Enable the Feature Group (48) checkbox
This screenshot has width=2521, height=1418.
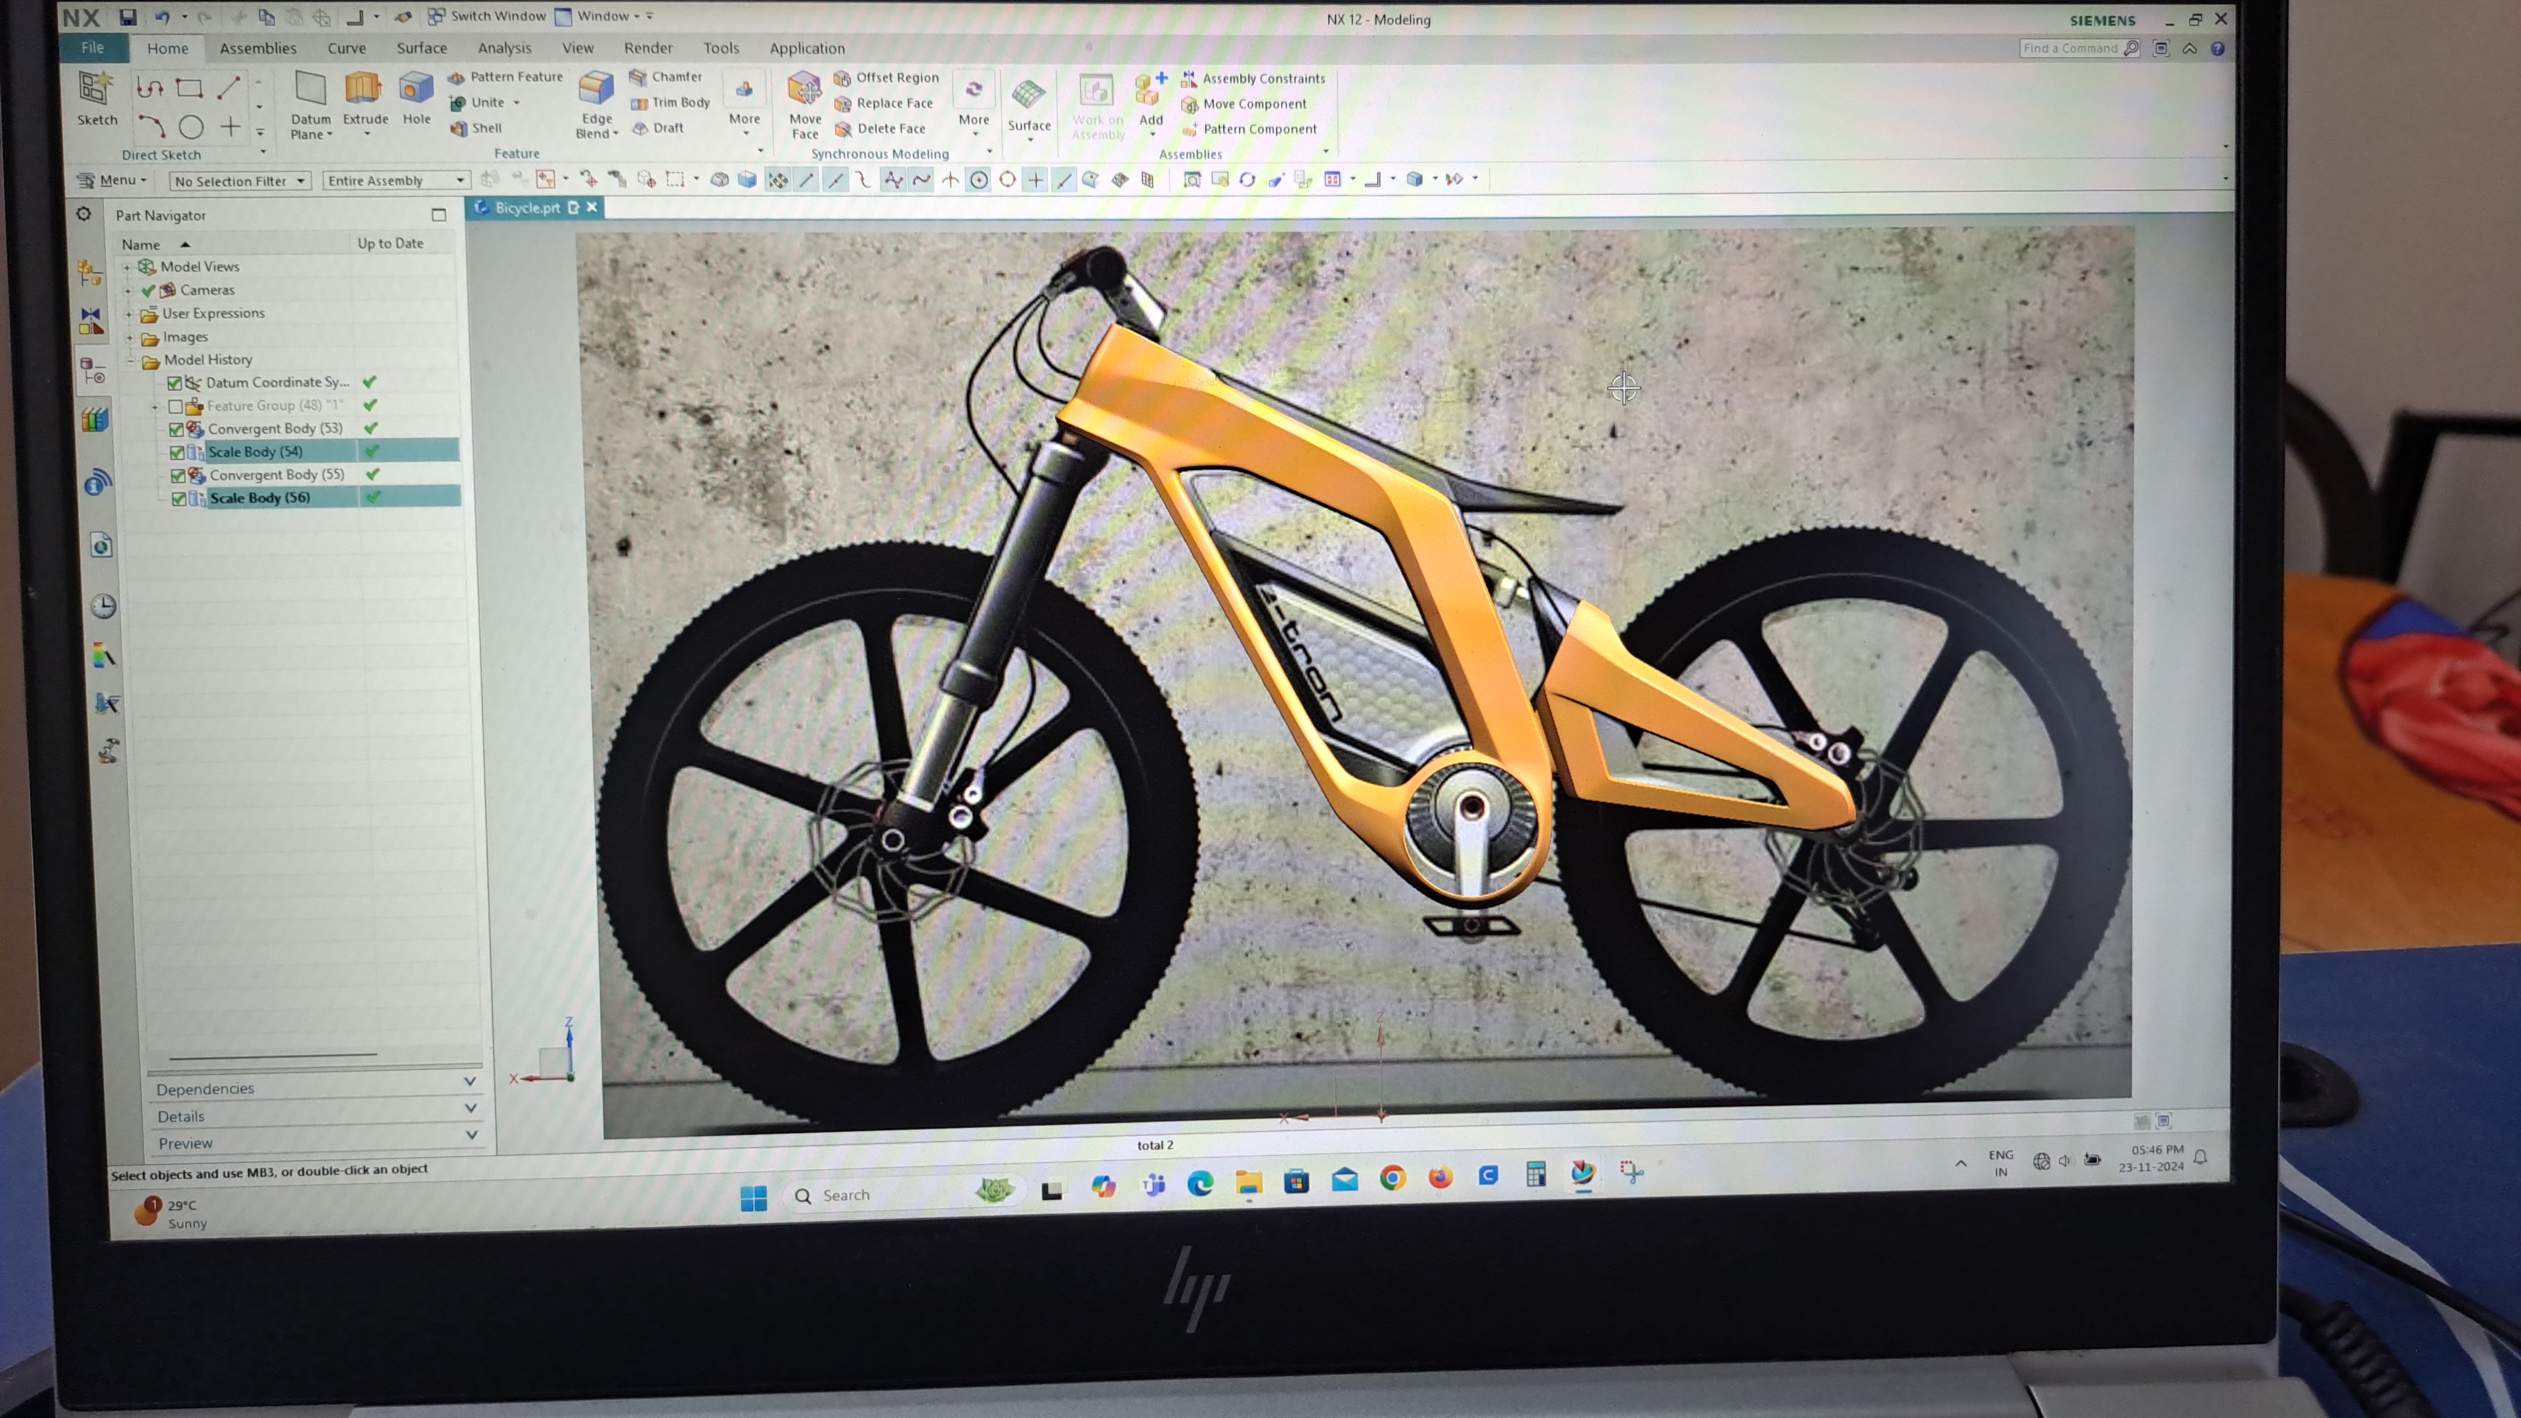175,406
